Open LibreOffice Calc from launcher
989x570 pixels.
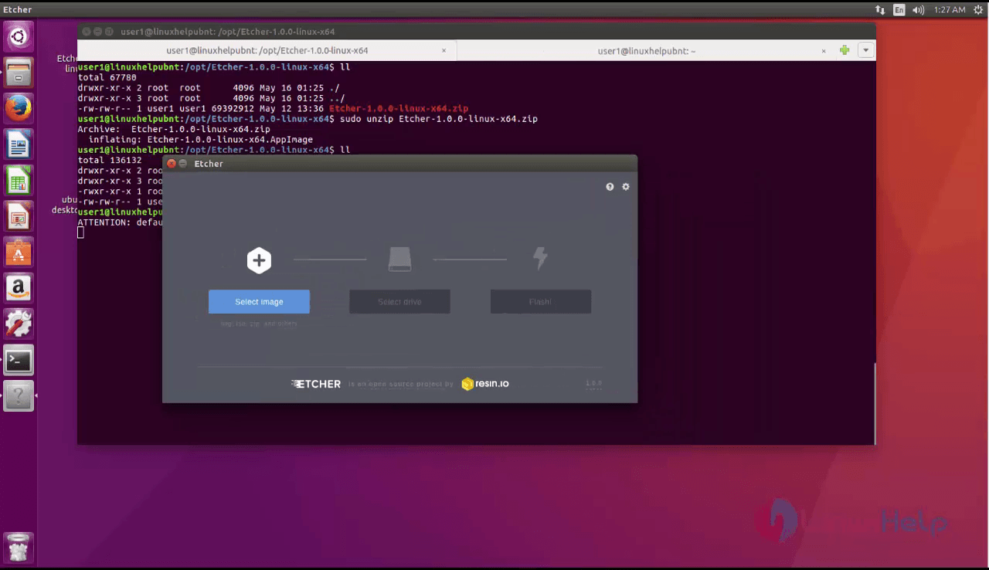[19, 182]
